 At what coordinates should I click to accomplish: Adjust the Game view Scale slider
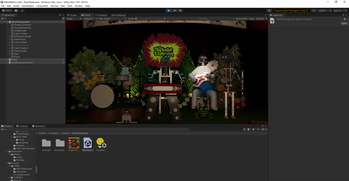[x=149, y=19]
